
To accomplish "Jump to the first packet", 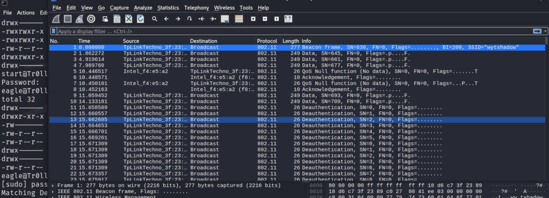I will 202,19.
